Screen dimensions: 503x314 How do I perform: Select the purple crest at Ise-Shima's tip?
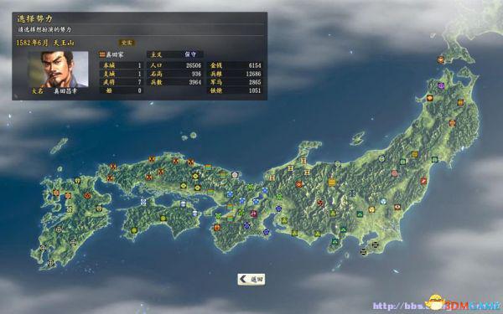(x=267, y=232)
